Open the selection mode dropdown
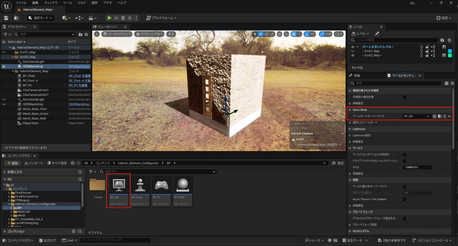This screenshot has width=458, height=246. click(x=41, y=18)
